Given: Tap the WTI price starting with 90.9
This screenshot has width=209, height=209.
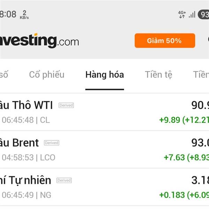Looking at the screenshot, I should [x=200, y=105].
